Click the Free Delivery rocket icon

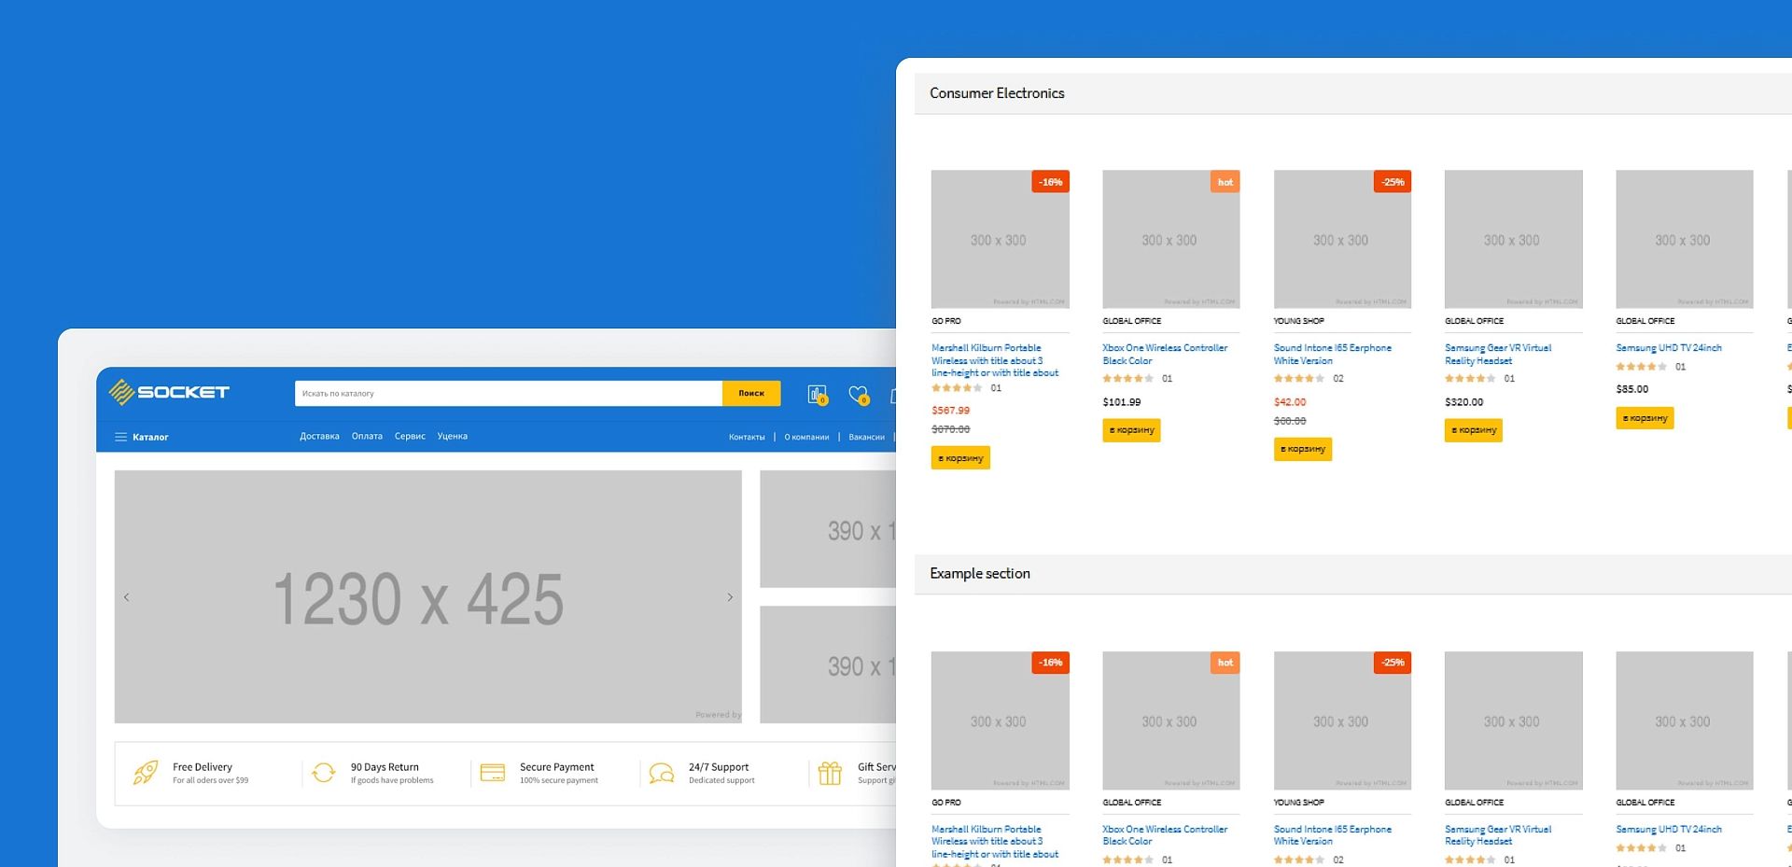pos(146,773)
